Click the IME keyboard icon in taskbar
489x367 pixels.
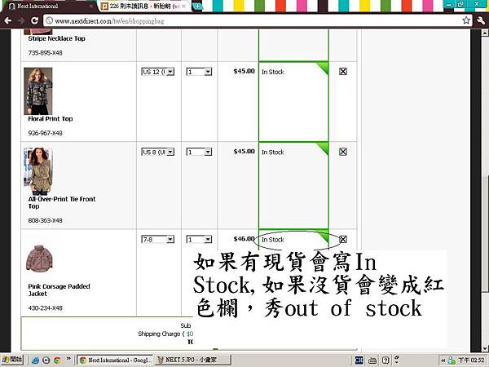pyautogui.click(x=372, y=360)
